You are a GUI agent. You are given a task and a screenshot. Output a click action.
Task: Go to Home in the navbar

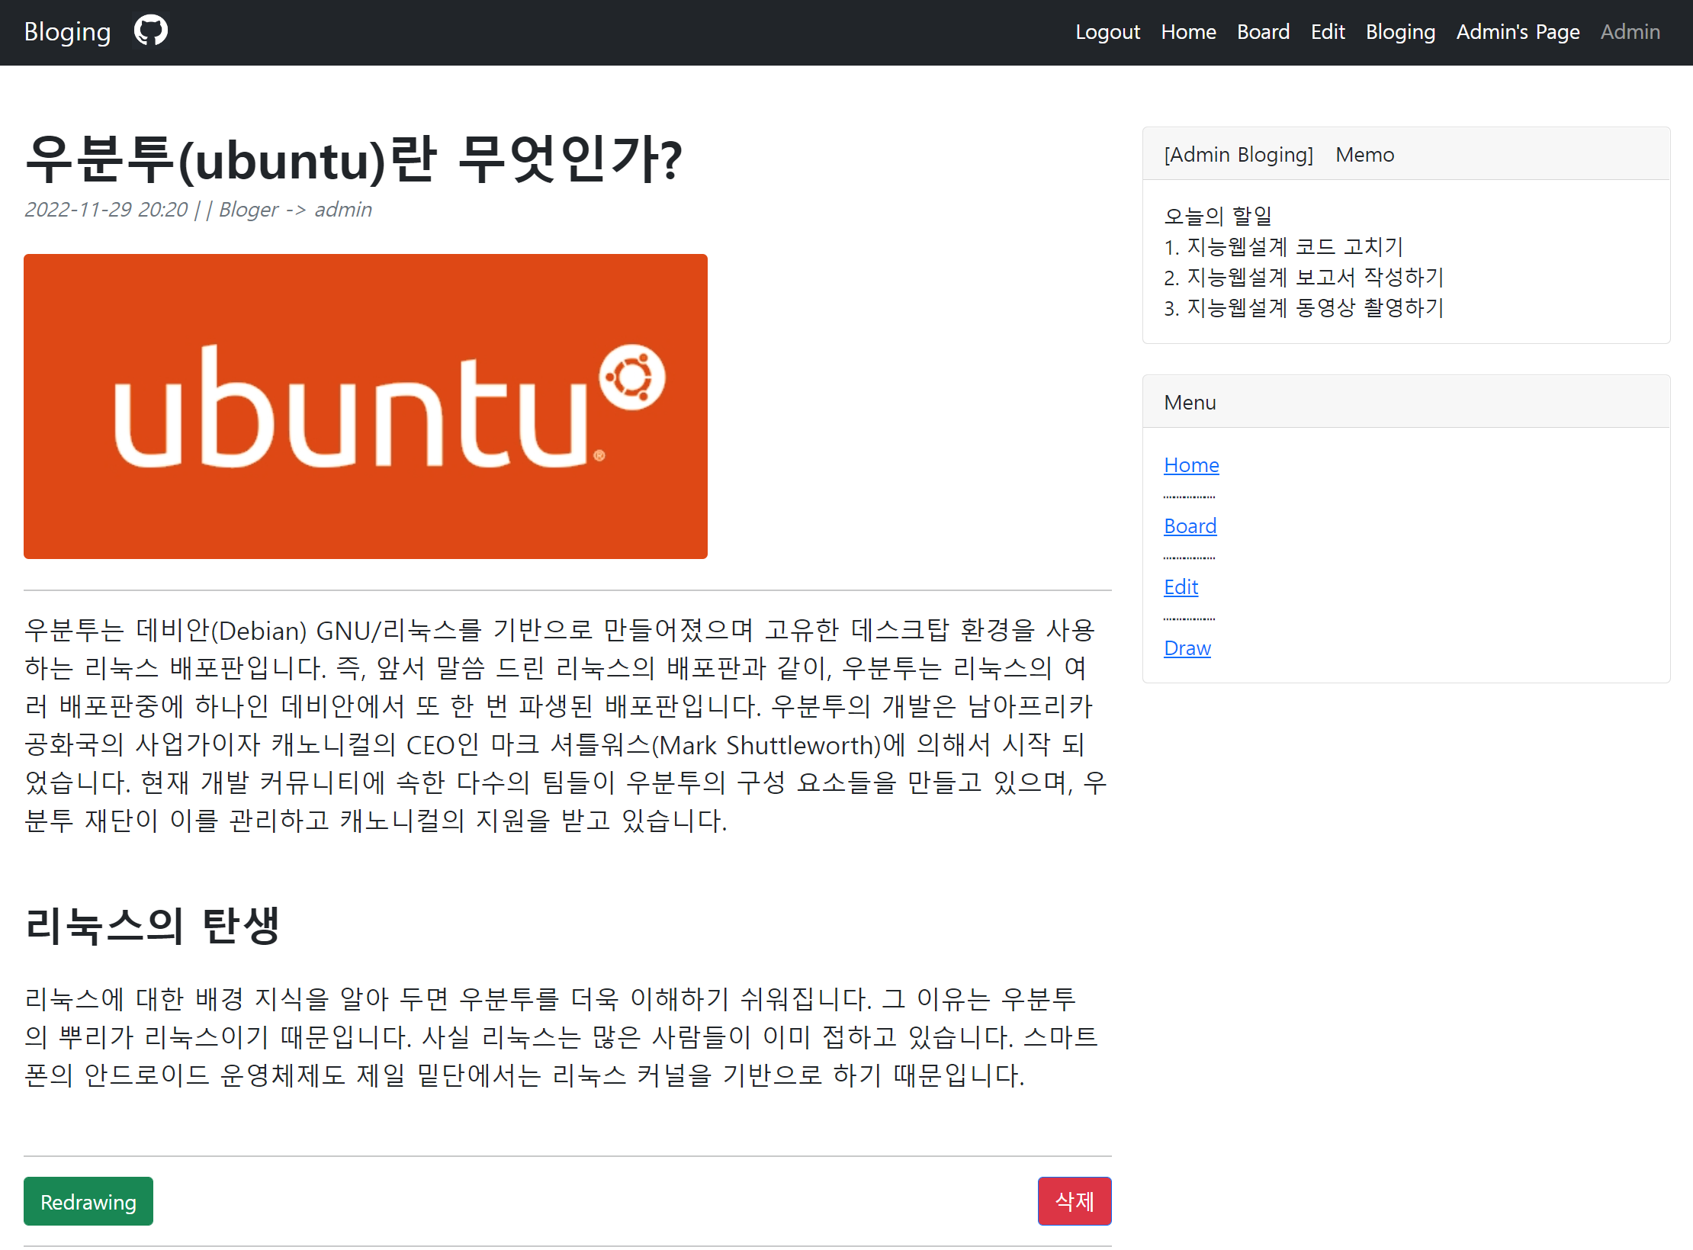(1188, 32)
